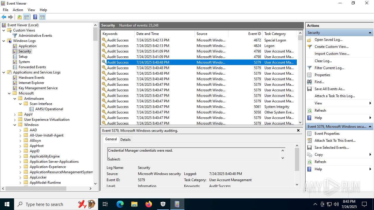Click the Copy icon in Actions pane
Image resolution: width=374 pixels, height=210 pixels.
coord(309,155)
